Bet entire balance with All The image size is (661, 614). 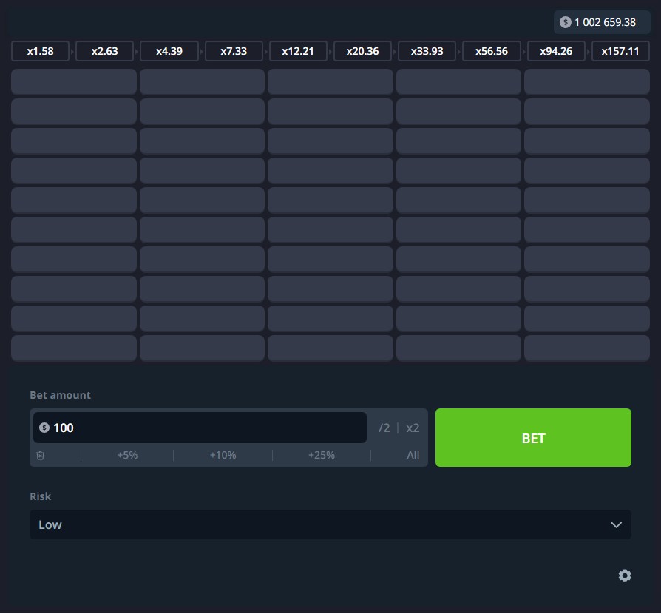coord(413,455)
